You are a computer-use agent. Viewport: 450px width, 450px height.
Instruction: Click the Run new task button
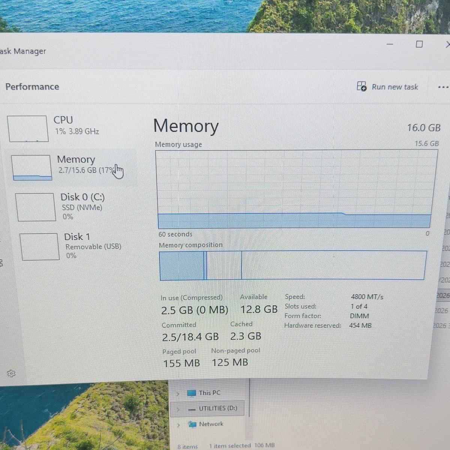pos(387,87)
